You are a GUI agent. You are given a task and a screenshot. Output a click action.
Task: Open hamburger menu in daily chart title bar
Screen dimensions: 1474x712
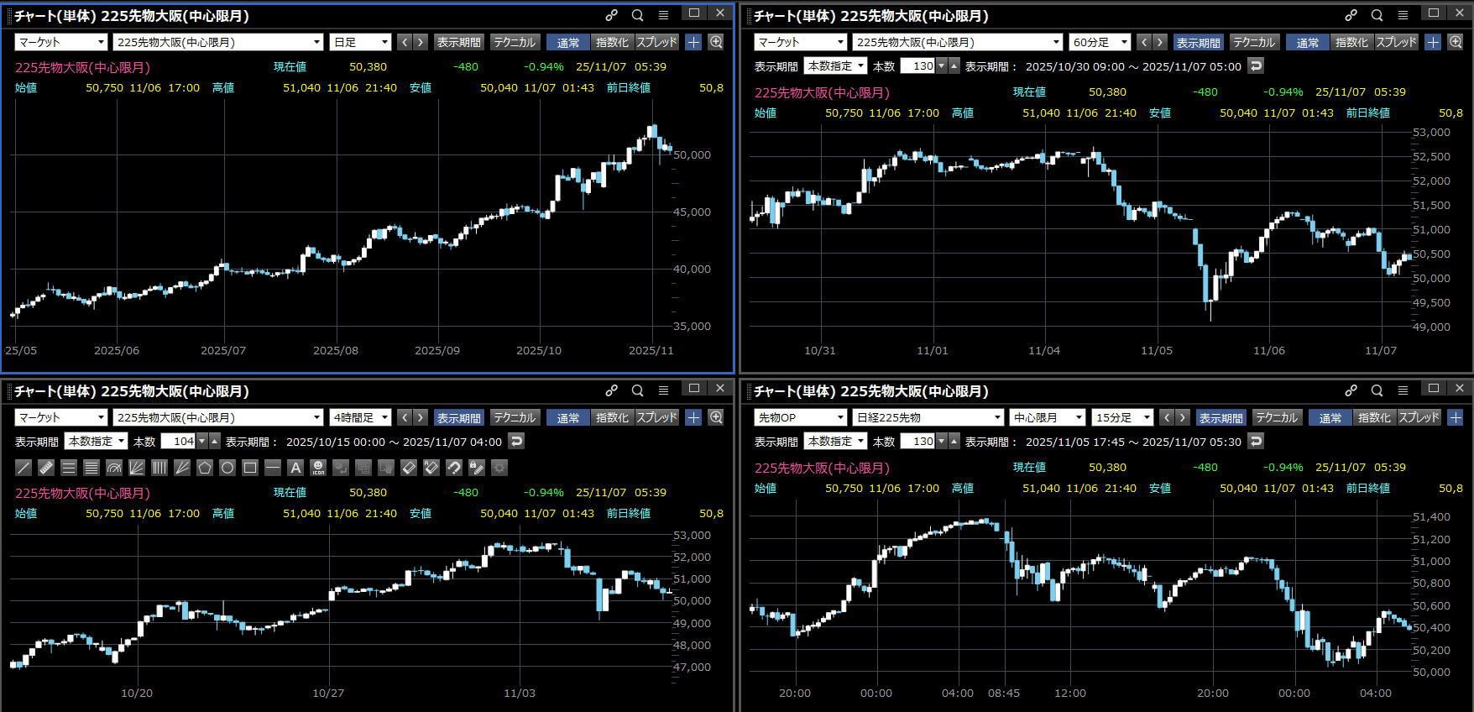(x=663, y=15)
